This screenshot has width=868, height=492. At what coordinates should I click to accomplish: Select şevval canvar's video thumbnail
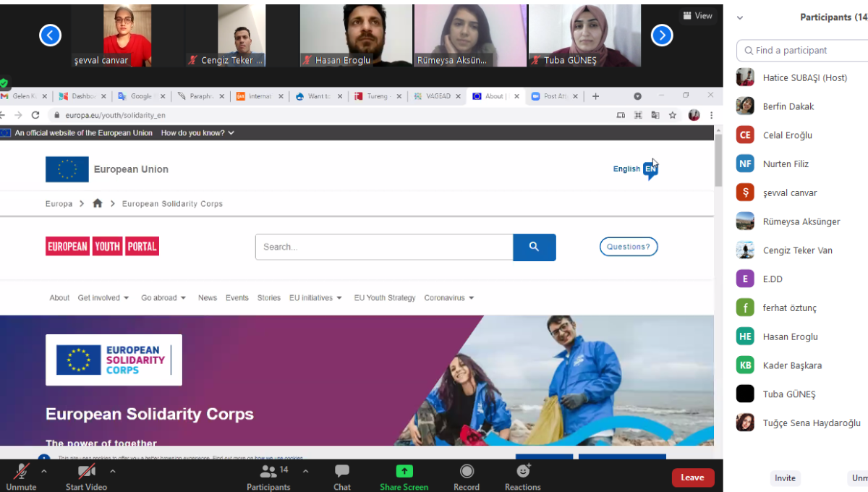[112, 35]
